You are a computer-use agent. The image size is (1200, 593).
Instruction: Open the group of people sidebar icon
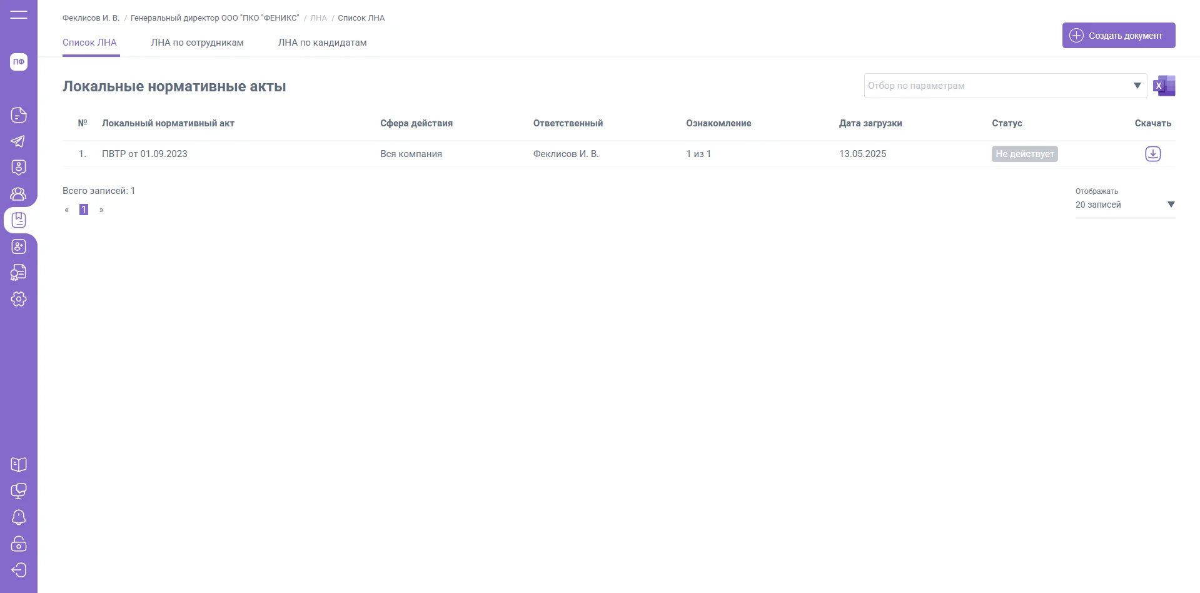point(19,194)
